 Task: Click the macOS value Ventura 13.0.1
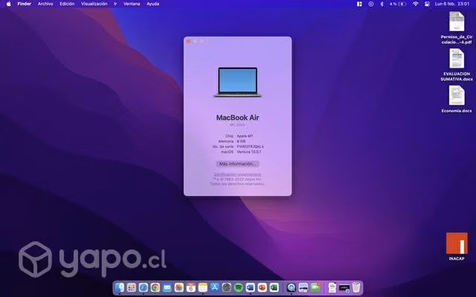(x=249, y=151)
